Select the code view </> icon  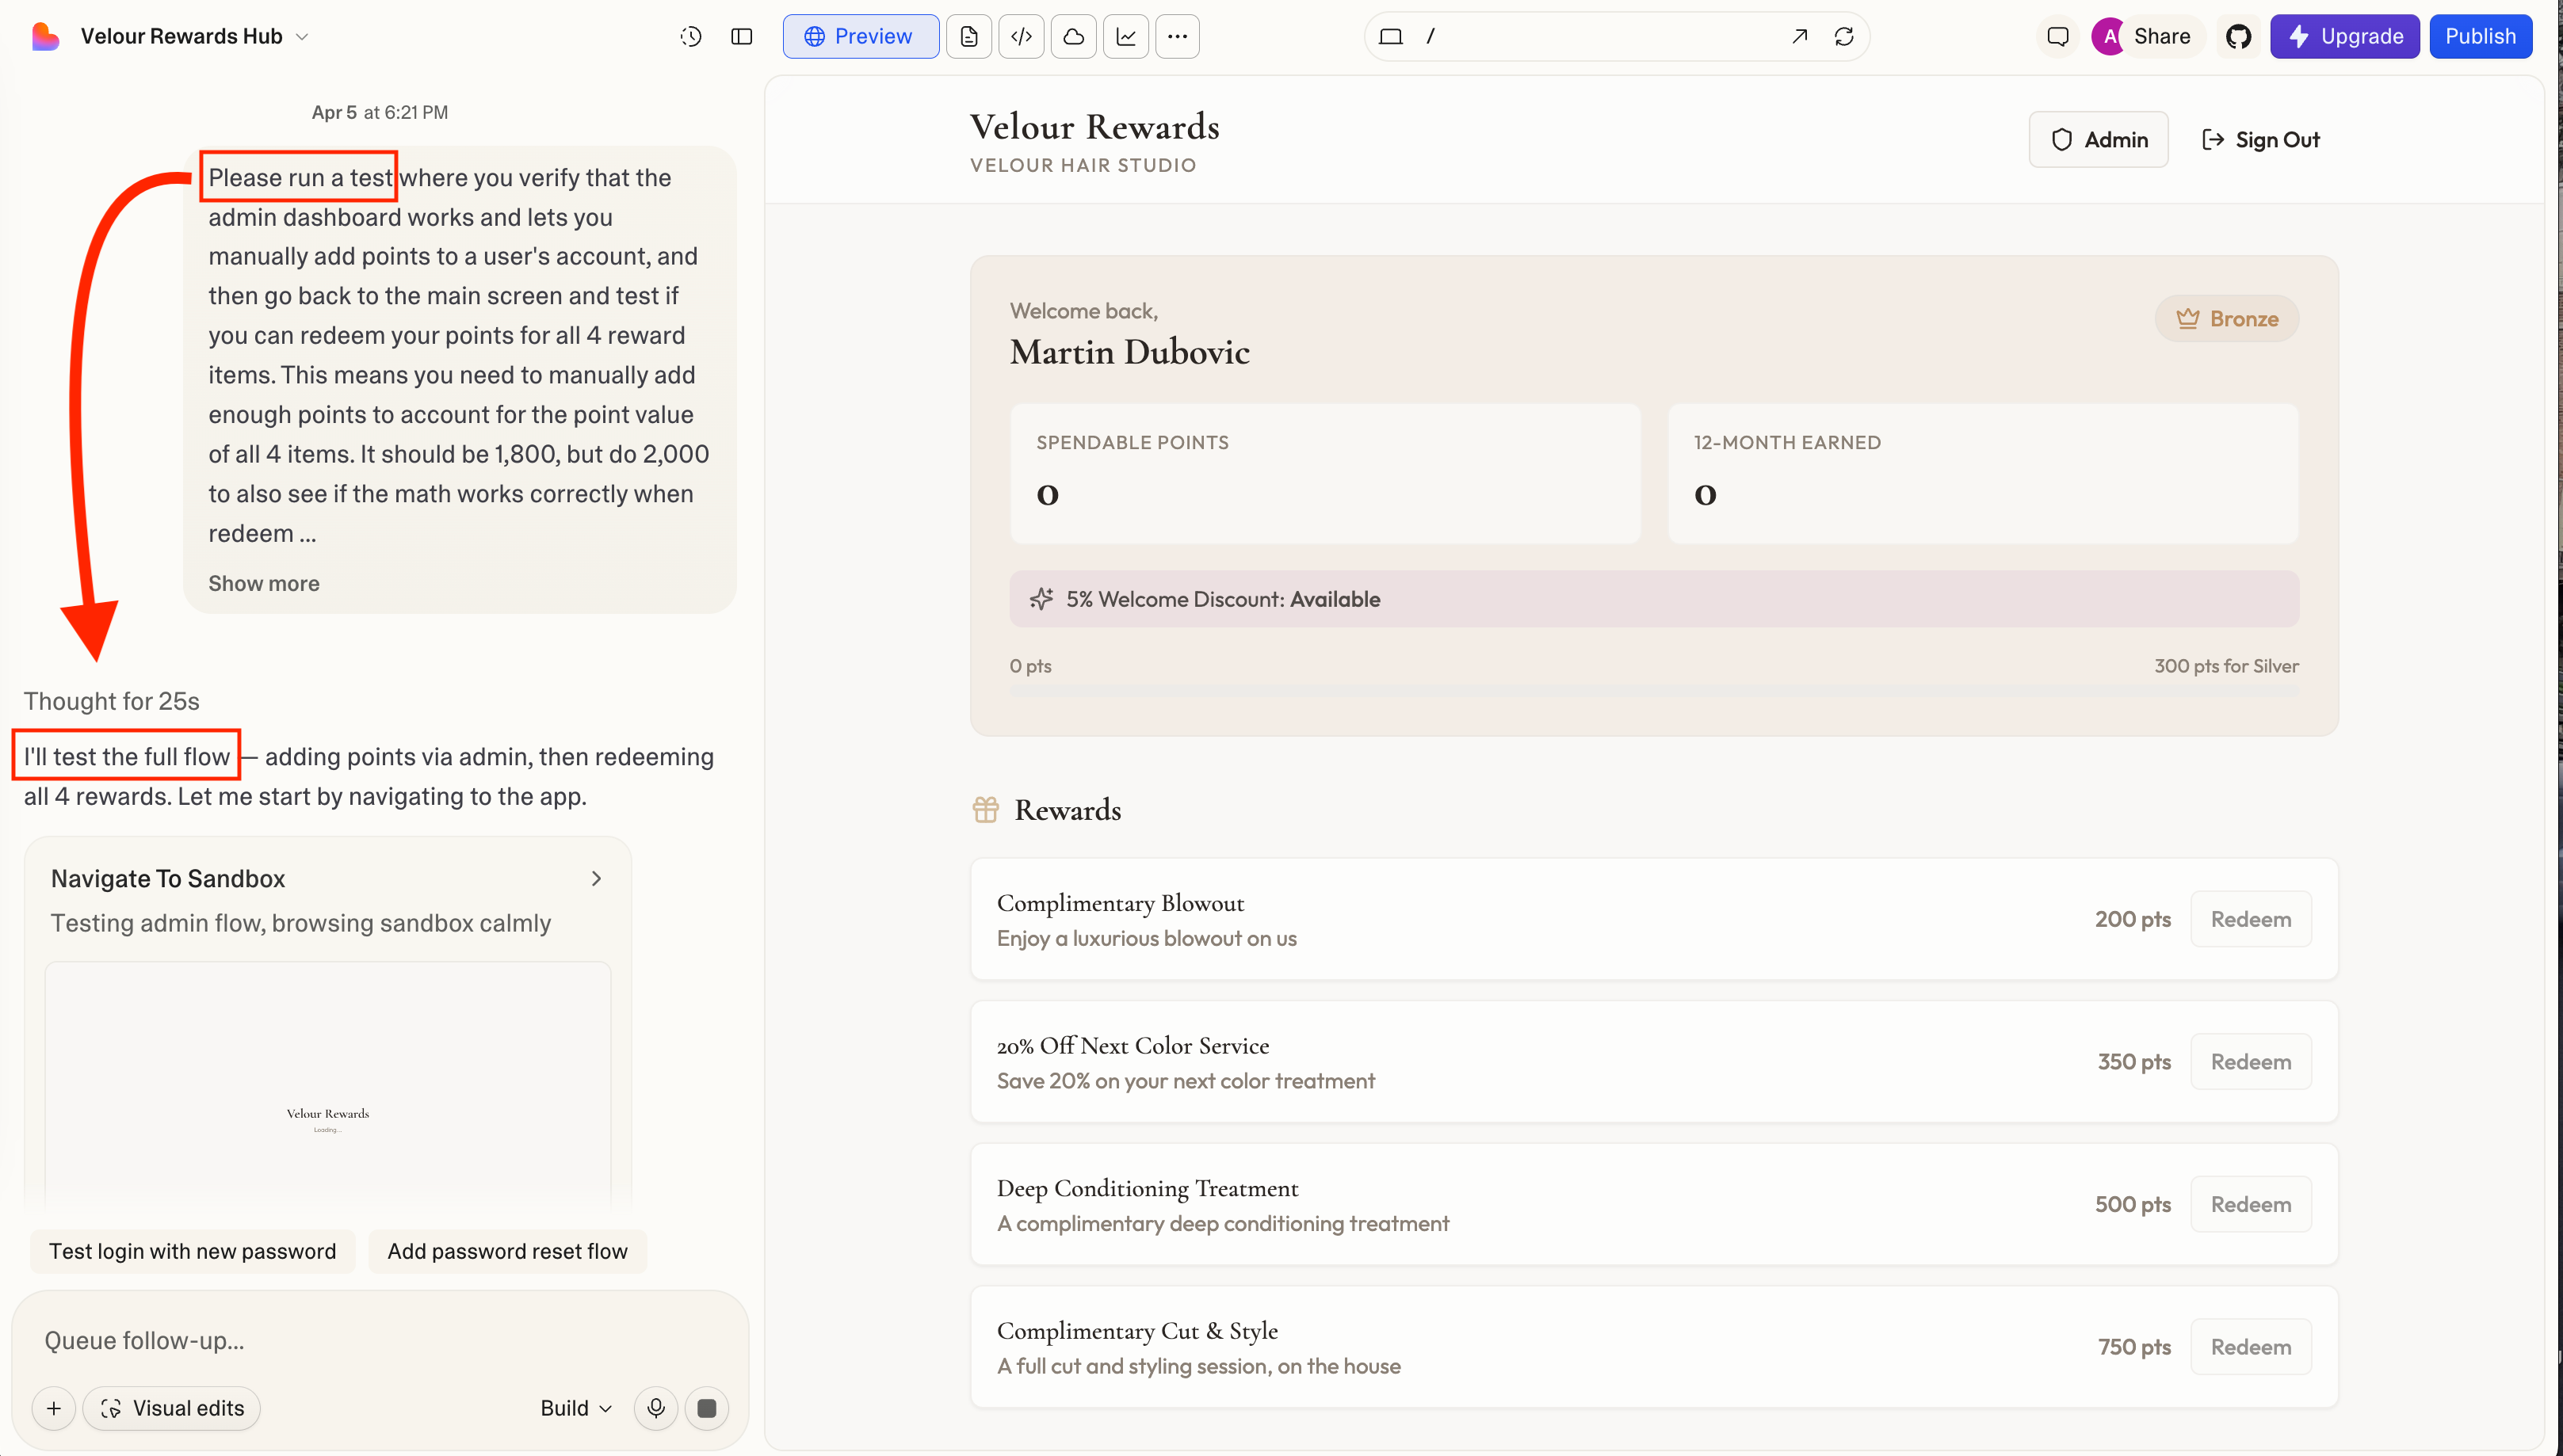tap(1022, 36)
